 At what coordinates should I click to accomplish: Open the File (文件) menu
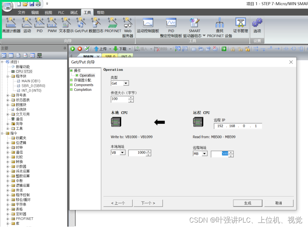(22, 13)
